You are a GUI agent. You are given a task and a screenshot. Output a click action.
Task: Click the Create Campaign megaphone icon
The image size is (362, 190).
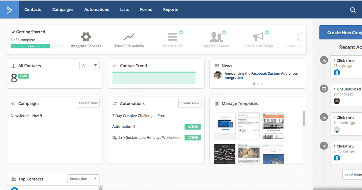(258, 37)
